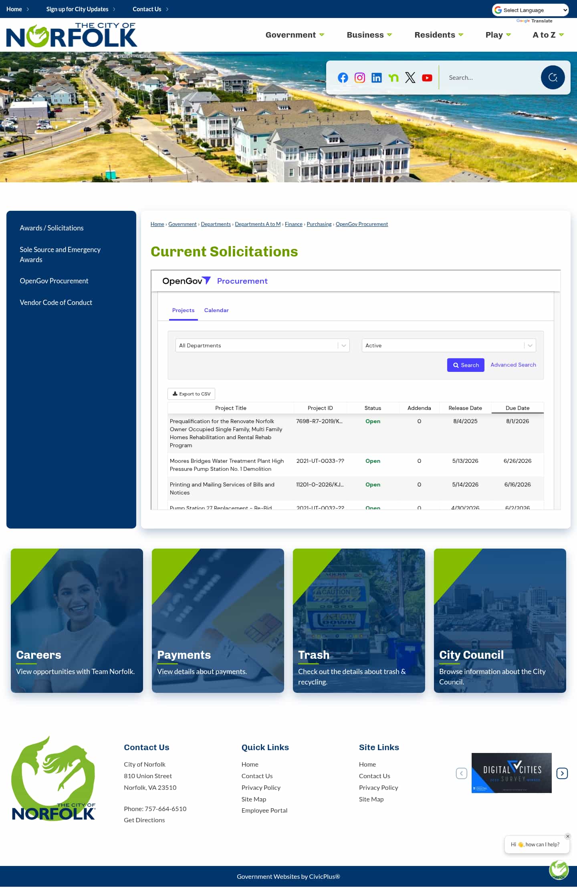
Task: Open the City Council card
Action: pyautogui.click(x=500, y=621)
